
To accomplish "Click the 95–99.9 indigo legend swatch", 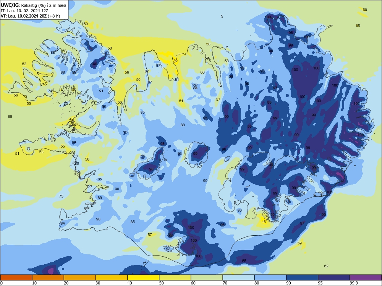I will pyautogui.click(x=334, y=278).
